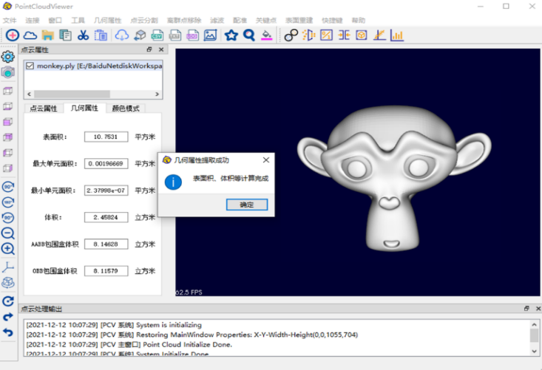Open the 帮助 menu

click(x=359, y=21)
